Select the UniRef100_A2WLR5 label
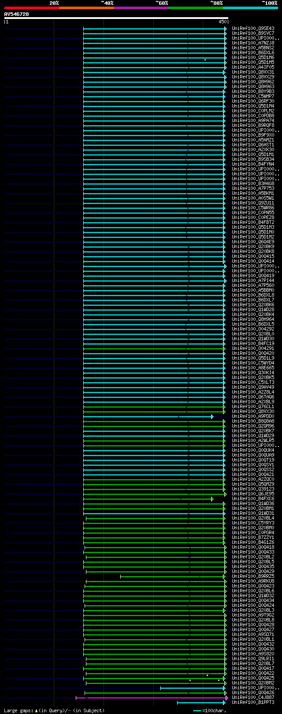This screenshot has width=282, height=714. tap(253, 440)
